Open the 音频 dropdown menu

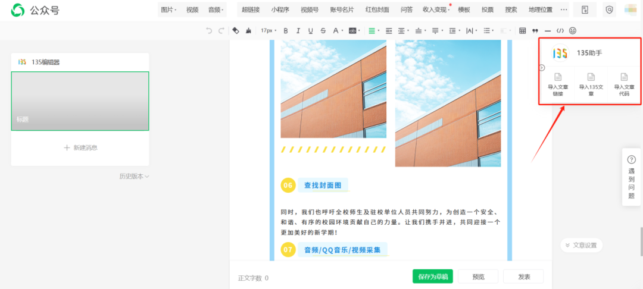216,10
